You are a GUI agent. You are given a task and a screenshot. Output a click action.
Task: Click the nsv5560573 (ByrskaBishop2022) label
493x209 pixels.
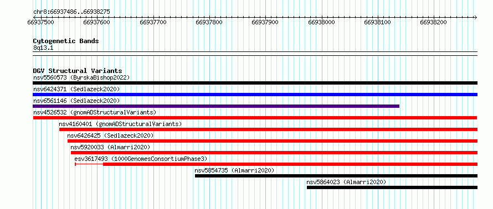pos(81,77)
